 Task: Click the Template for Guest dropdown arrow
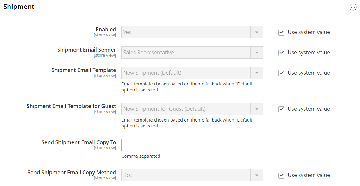click(x=257, y=109)
